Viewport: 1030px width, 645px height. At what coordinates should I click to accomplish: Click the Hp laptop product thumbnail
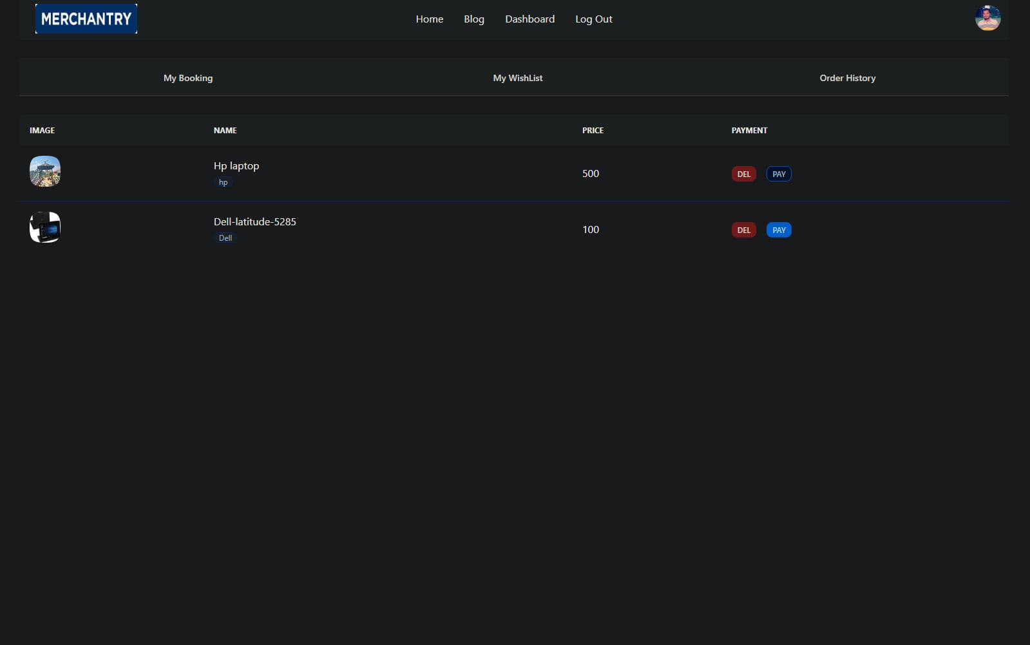point(45,171)
